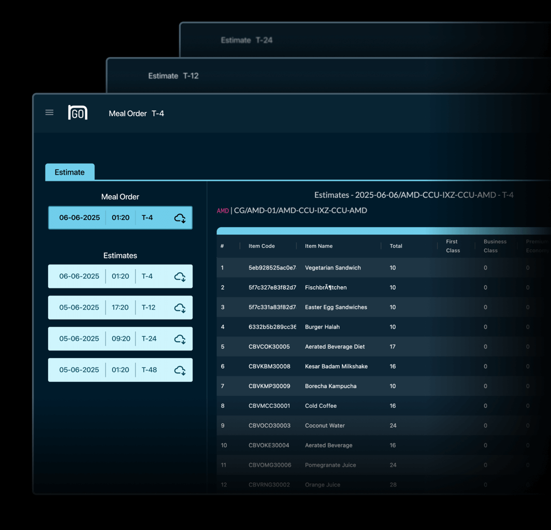This screenshot has height=530, width=551.
Task: Open the Estimate T-24 background window
Action: [247, 40]
